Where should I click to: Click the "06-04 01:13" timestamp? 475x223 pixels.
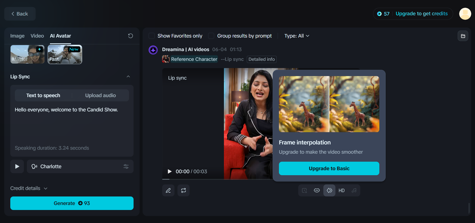(227, 49)
